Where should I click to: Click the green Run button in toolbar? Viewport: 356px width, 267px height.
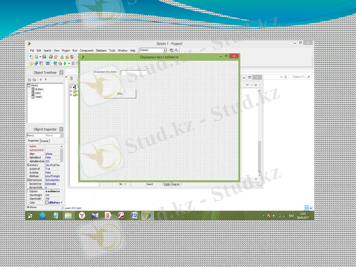tap(65, 64)
